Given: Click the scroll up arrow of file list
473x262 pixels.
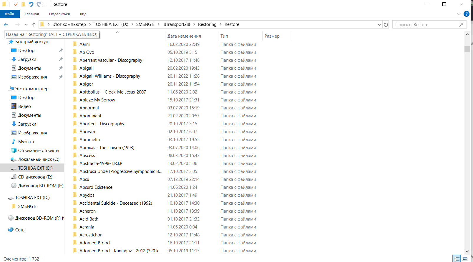Looking at the screenshot, I should (467, 34).
